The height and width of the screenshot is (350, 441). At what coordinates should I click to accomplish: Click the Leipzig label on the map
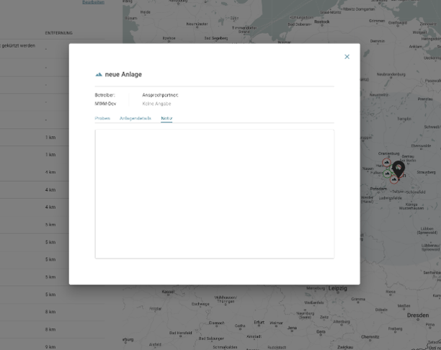[x=338, y=289]
